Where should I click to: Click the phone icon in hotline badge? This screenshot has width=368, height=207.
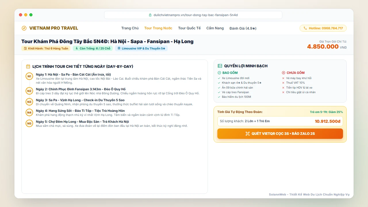[305, 28]
